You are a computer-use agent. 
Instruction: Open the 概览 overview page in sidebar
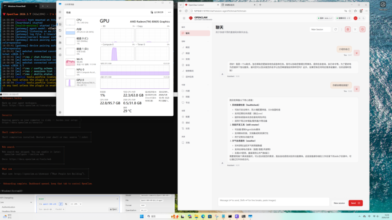[x=187, y=47]
